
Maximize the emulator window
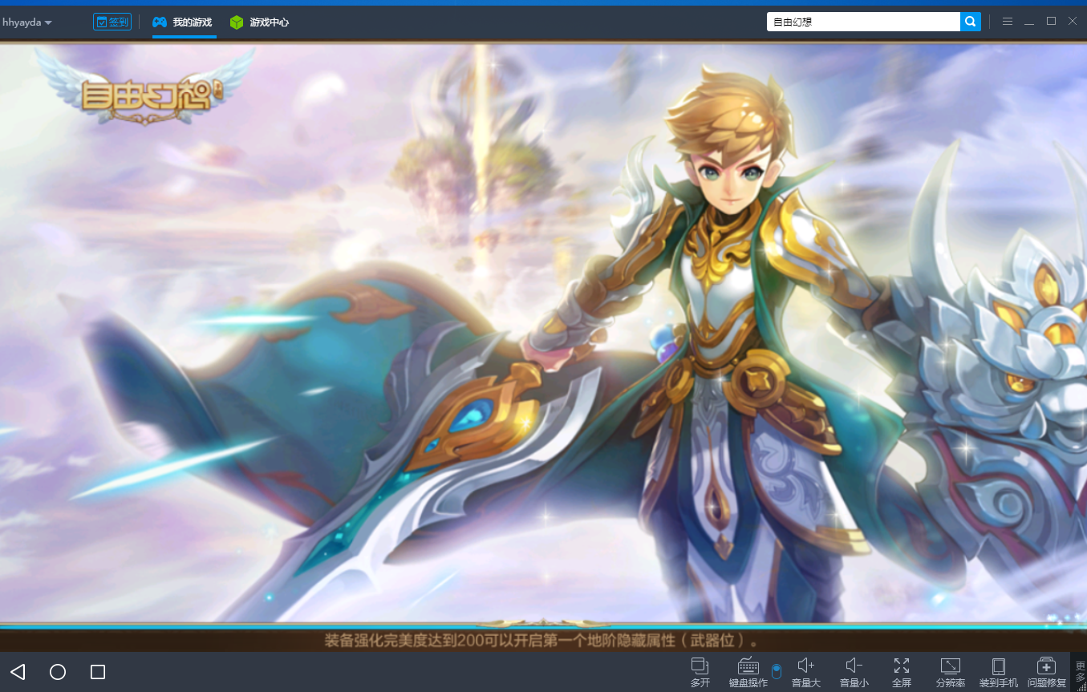point(1051,22)
